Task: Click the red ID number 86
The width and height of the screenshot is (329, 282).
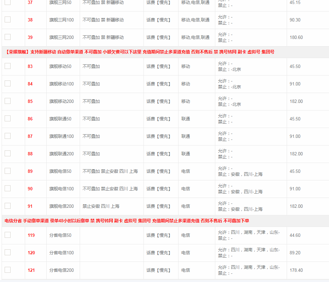Action: point(30,119)
